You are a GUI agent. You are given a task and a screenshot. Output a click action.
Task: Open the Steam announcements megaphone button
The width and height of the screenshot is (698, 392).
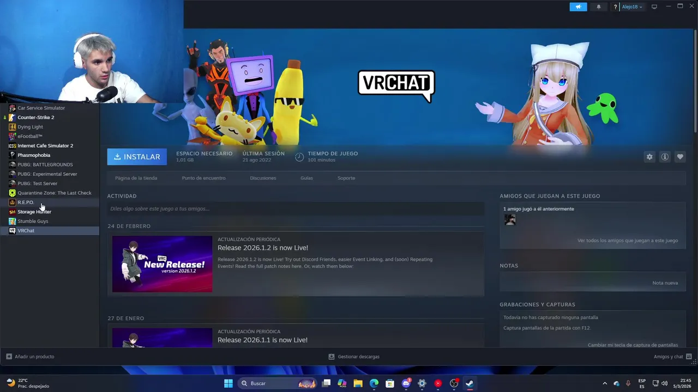click(578, 7)
